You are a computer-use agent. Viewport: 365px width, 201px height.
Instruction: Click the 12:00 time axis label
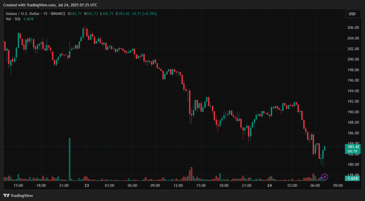(x=178, y=186)
